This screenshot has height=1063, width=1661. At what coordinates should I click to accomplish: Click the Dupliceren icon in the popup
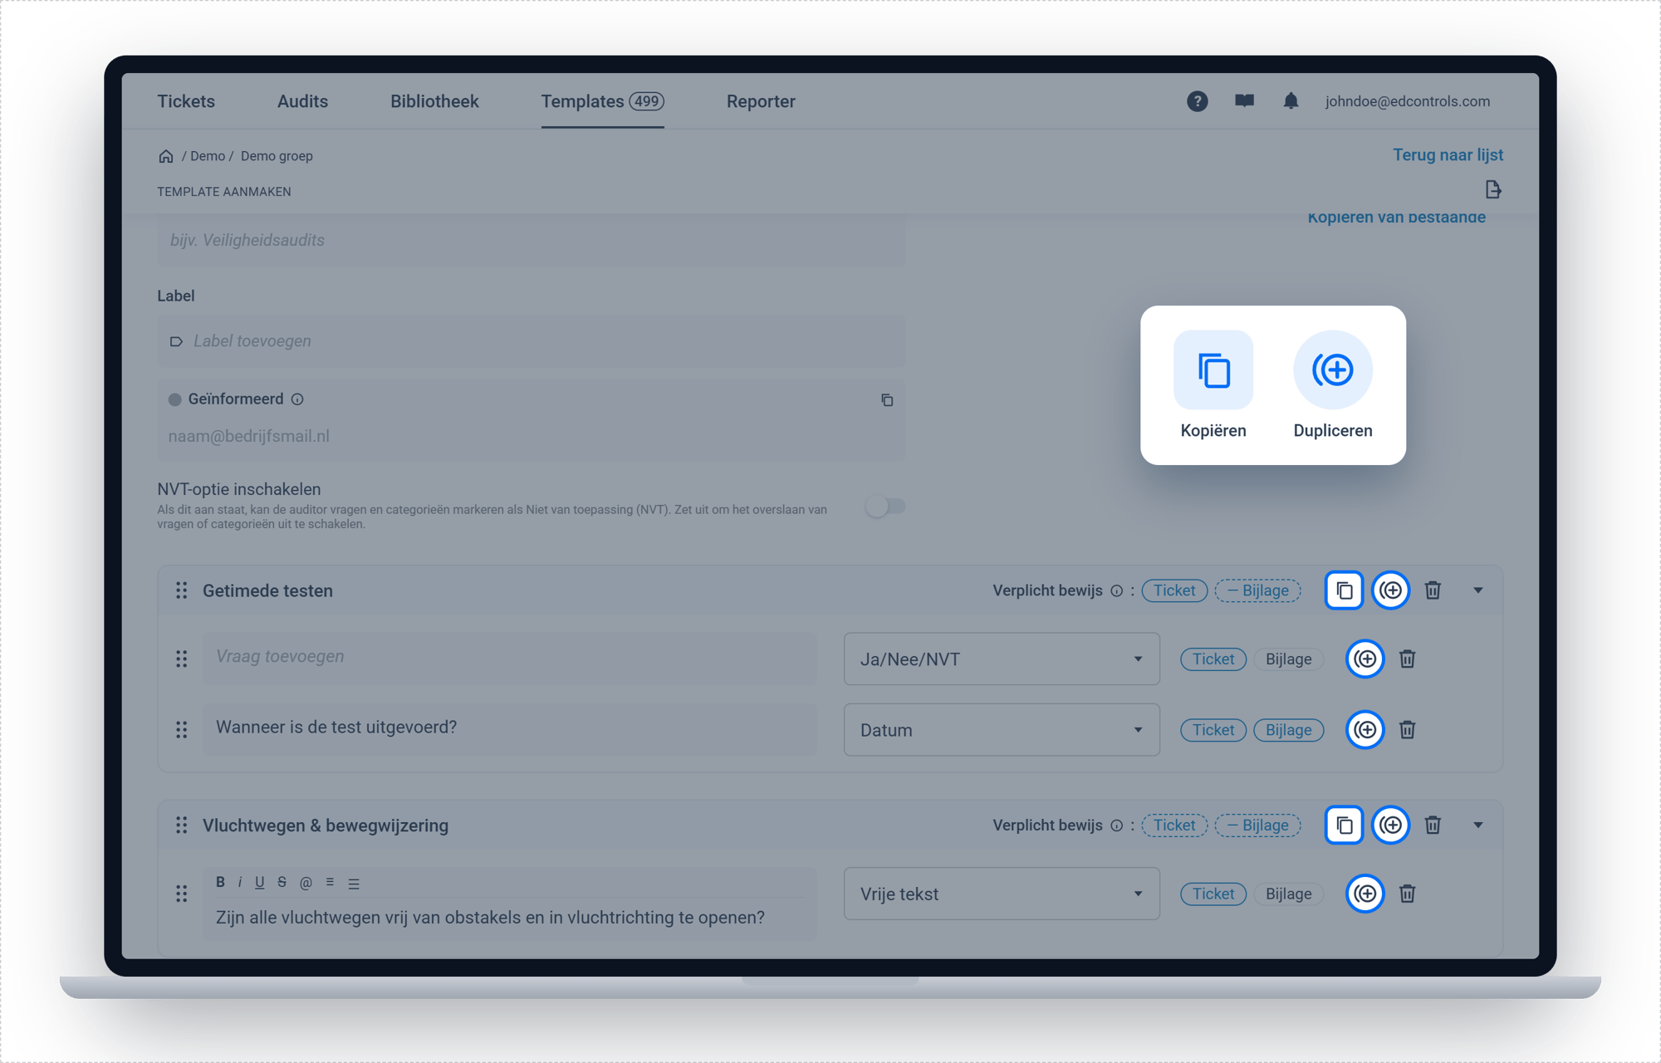coord(1333,370)
